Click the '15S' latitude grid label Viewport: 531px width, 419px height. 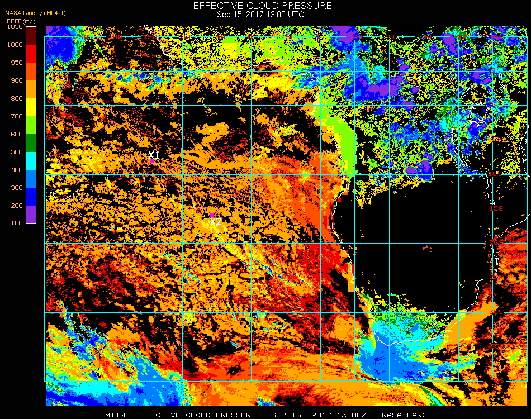coord(496,208)
